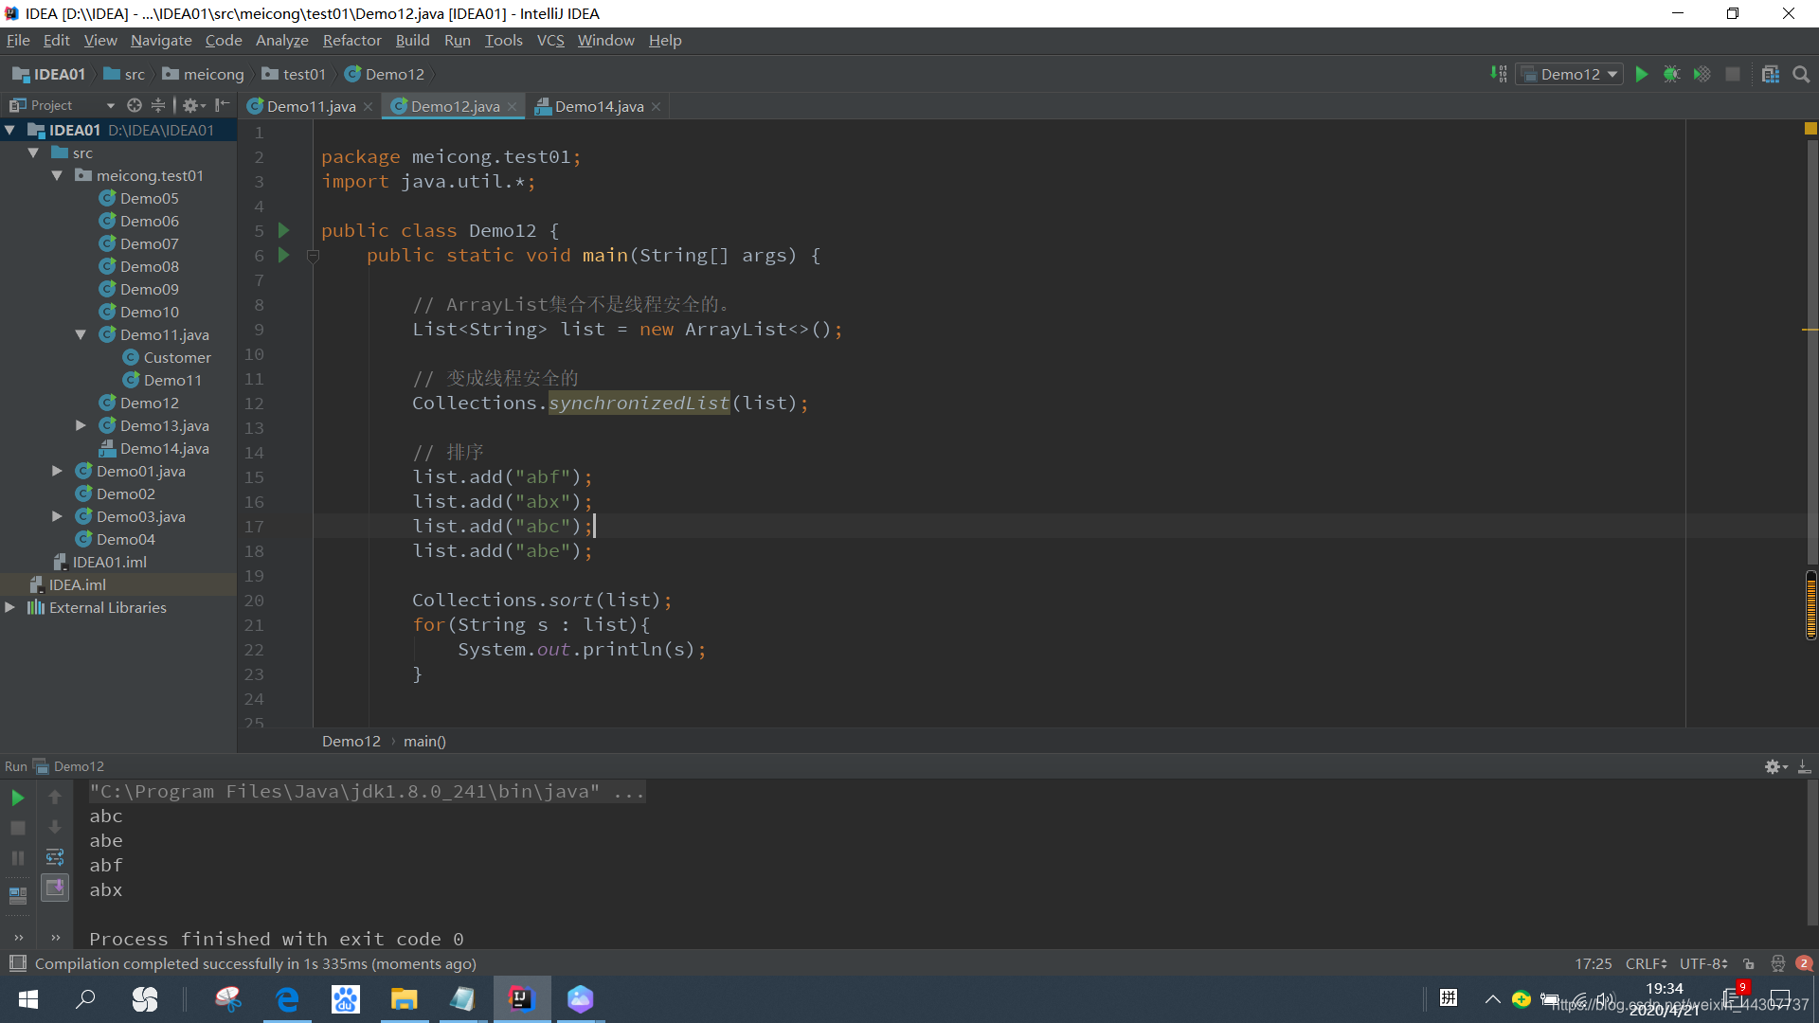Open Windows search from taskbar
The width and height of the screenshot is (1819, 1023).
[x=86, y=999]
